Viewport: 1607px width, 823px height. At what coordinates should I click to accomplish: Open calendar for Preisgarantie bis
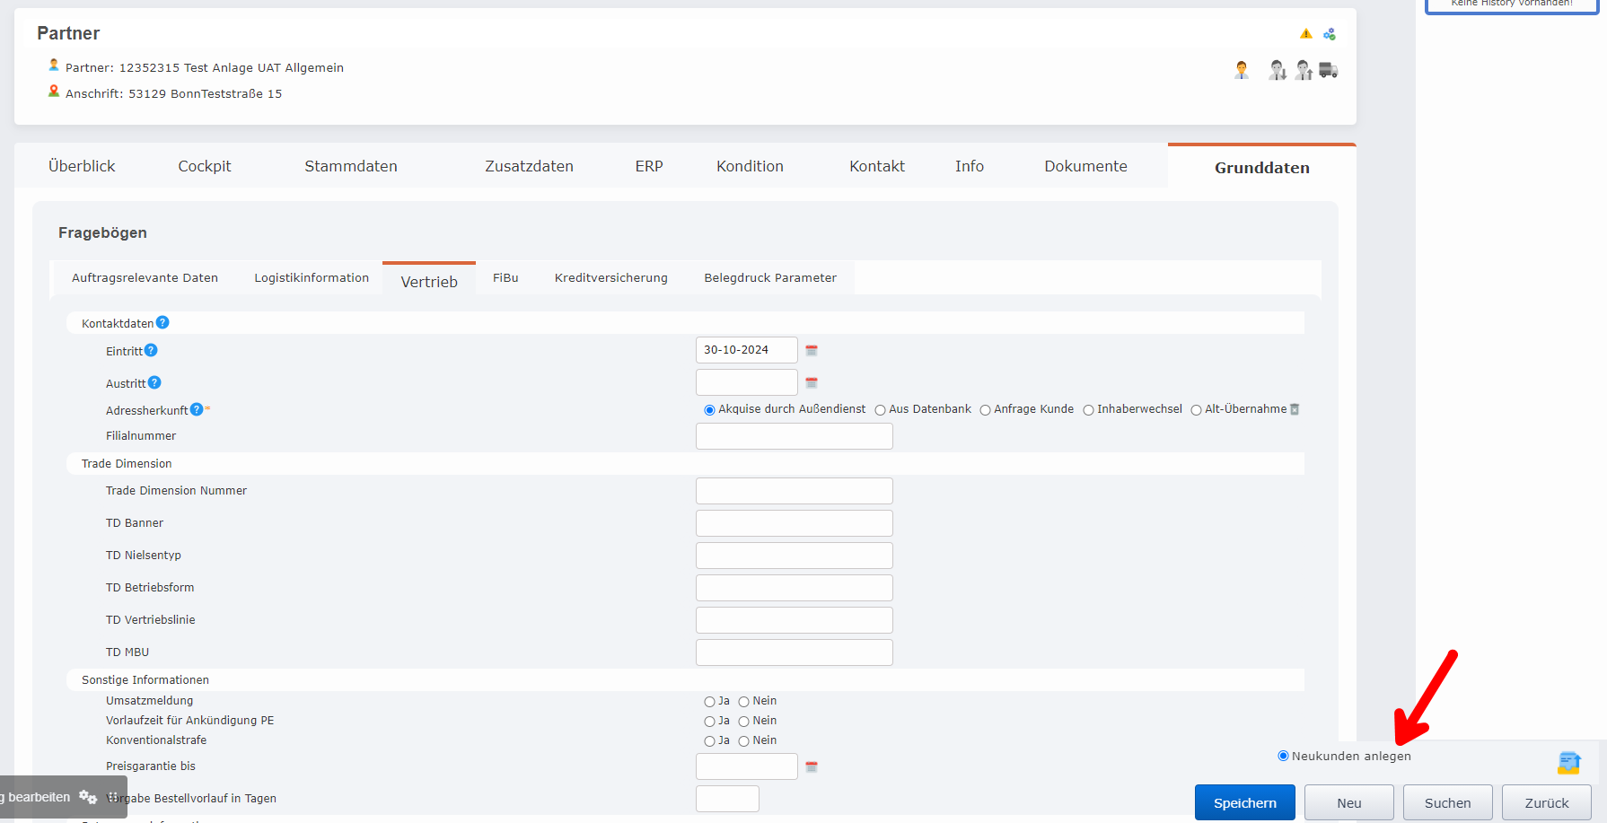point(812,767)
